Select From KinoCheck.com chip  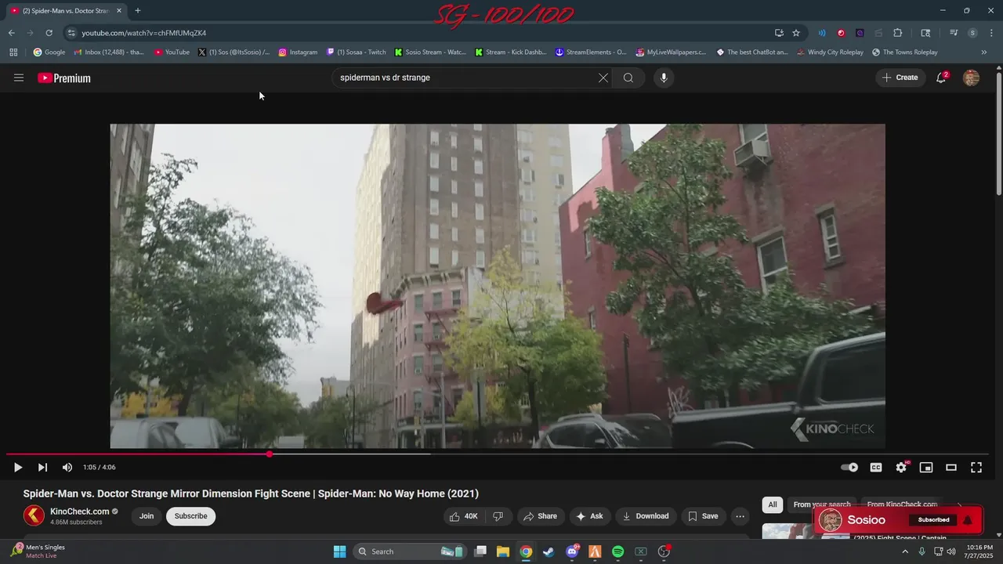pos(902,504)
